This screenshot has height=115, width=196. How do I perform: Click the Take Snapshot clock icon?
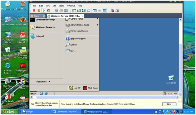tap(56, 11)
